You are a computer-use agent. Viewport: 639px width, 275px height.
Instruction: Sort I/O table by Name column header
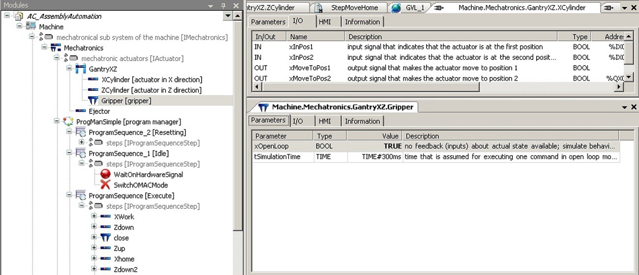[x=315, y=36]
